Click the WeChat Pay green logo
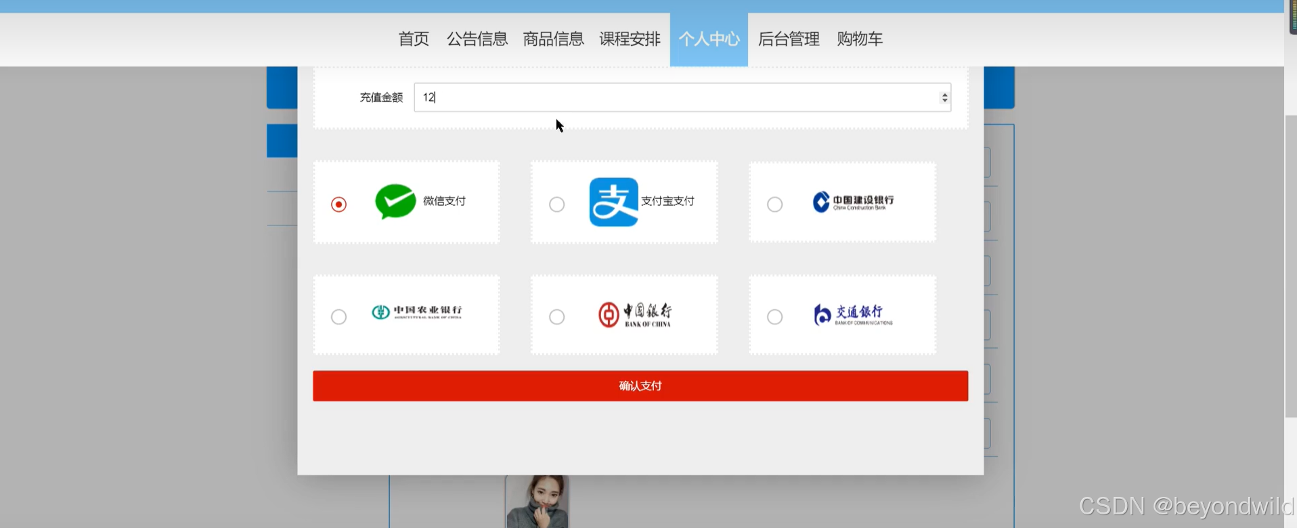Image resolution: width=1297 pixels, height=528 pixels. (395, 201)
